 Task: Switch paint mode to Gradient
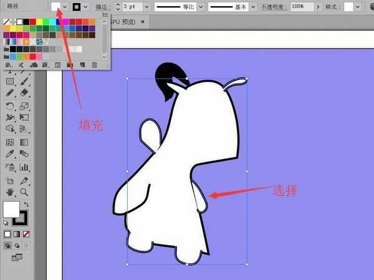coord(16,234)
